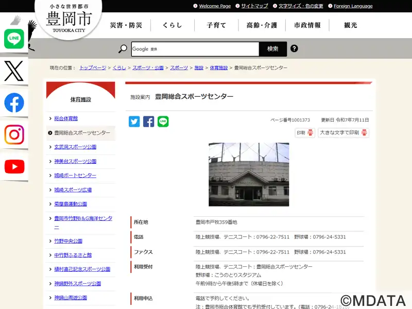412x309 pixels.
Task: Click the 印刷 print button
Action: pyautogui.click(x=305, y=133)
